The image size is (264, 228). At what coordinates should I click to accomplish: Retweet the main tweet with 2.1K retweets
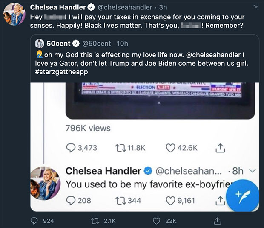click(x=96, y=220)
